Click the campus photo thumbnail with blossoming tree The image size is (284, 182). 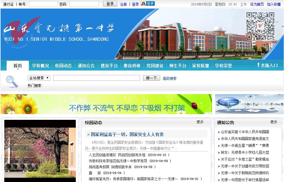point(40,151)
